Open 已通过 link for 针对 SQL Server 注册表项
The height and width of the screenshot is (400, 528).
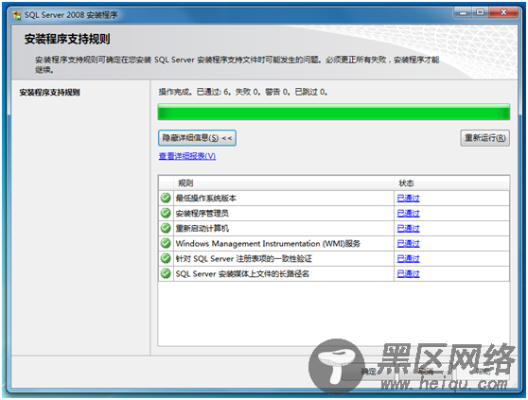pos(408,259)
